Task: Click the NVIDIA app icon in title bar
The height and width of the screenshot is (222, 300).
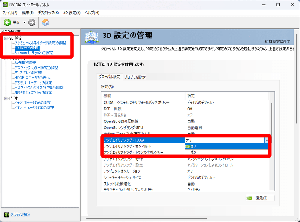Action: click(x=5, y=5)
